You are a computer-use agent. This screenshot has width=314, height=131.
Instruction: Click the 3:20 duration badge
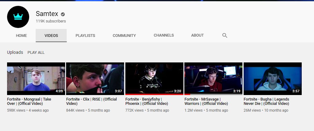178,91
